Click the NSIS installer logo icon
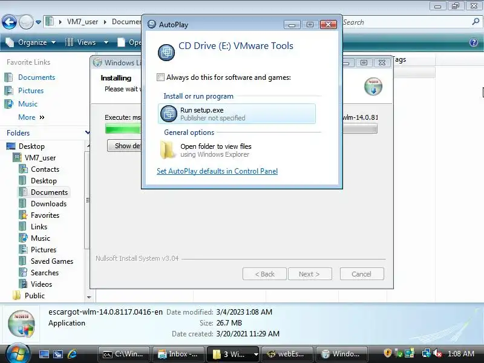Screen dimensions: 484x363 tap(373, 86)
